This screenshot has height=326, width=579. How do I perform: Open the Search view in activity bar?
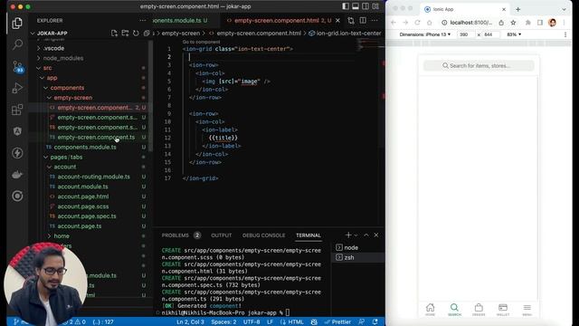17,44
